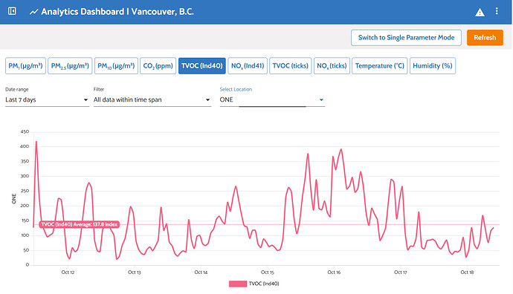513x294 pixels.
Task: Open the three-dot more options menu
Action: pyautogui.click(x=497, y=11)
